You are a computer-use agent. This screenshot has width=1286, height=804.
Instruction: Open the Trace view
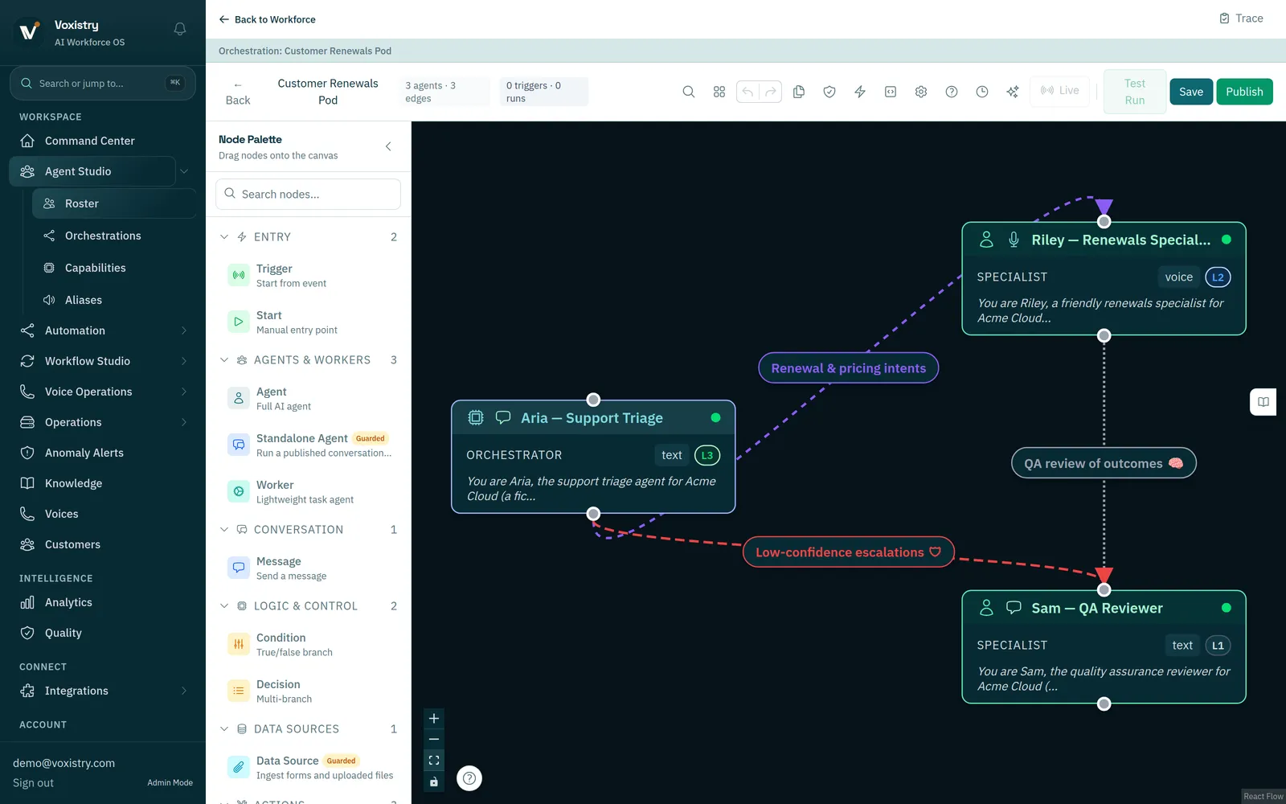pos(1241,18)
